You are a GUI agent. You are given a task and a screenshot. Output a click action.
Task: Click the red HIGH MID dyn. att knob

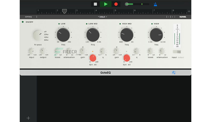127,58
